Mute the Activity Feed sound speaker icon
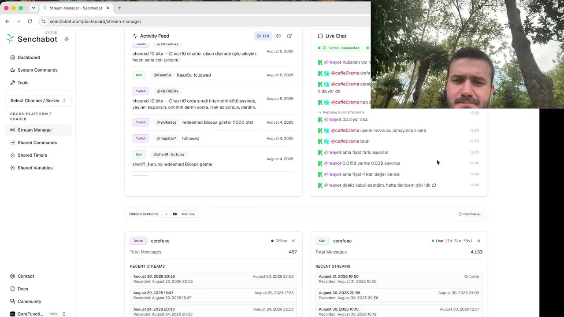The image size is (564, 317). click(278, 36)
